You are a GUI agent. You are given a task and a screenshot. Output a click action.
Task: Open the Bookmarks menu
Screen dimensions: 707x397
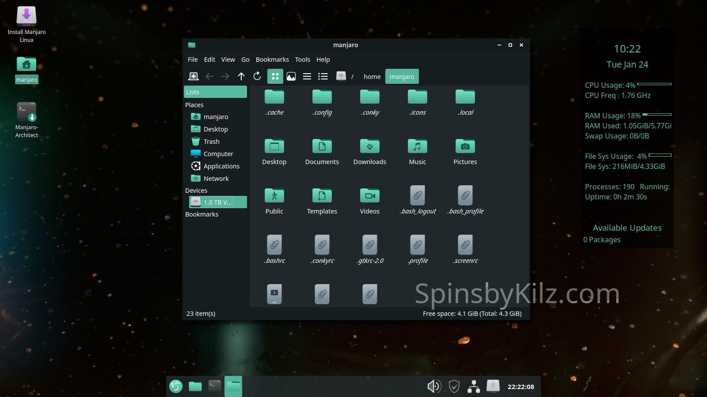272,60
